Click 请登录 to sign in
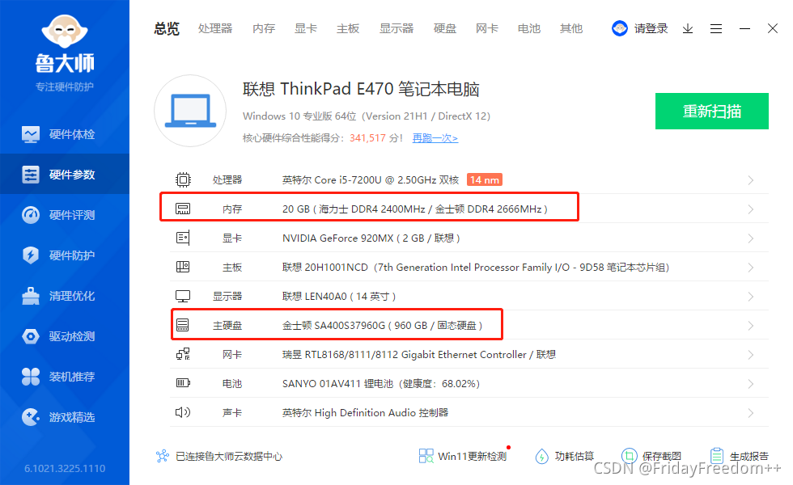Image resolution: width=793 pixels, height=485 pixels. (651, 28)
